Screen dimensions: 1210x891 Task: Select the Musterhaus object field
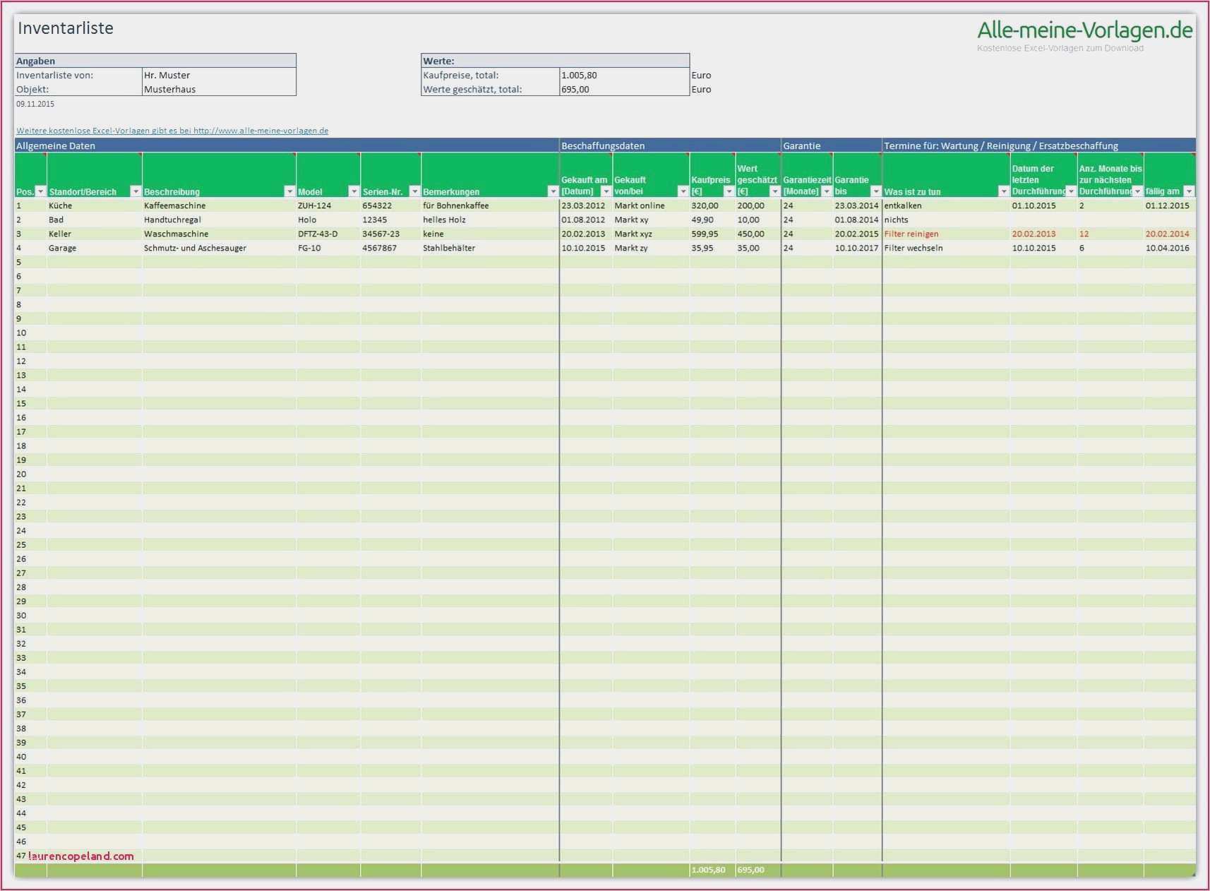[x=218, y=90]
